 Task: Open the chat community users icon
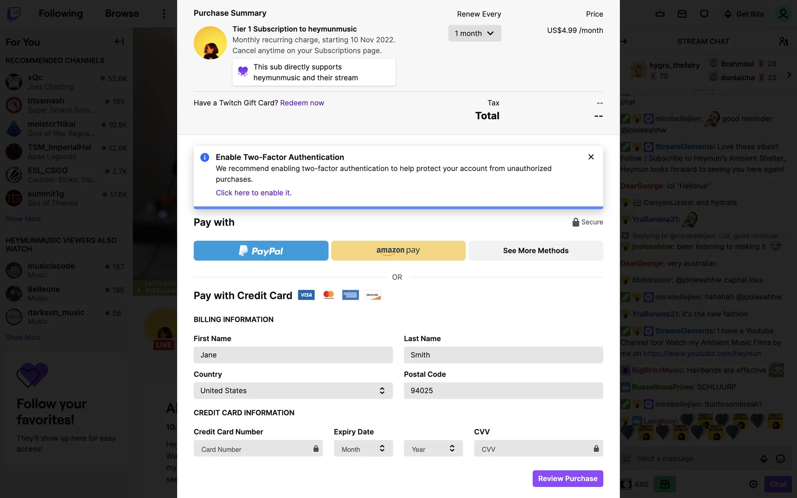pos(783,41)
